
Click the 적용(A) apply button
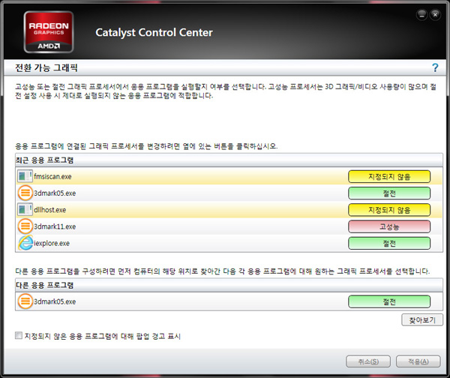418,361
